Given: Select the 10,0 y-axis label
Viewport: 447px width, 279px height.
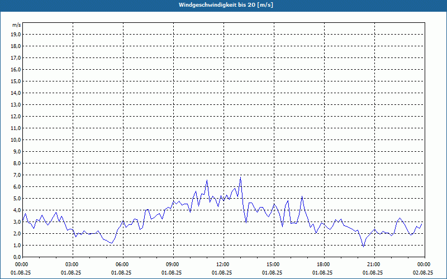Looking at the screenshot, I should [x=16, y=140].
